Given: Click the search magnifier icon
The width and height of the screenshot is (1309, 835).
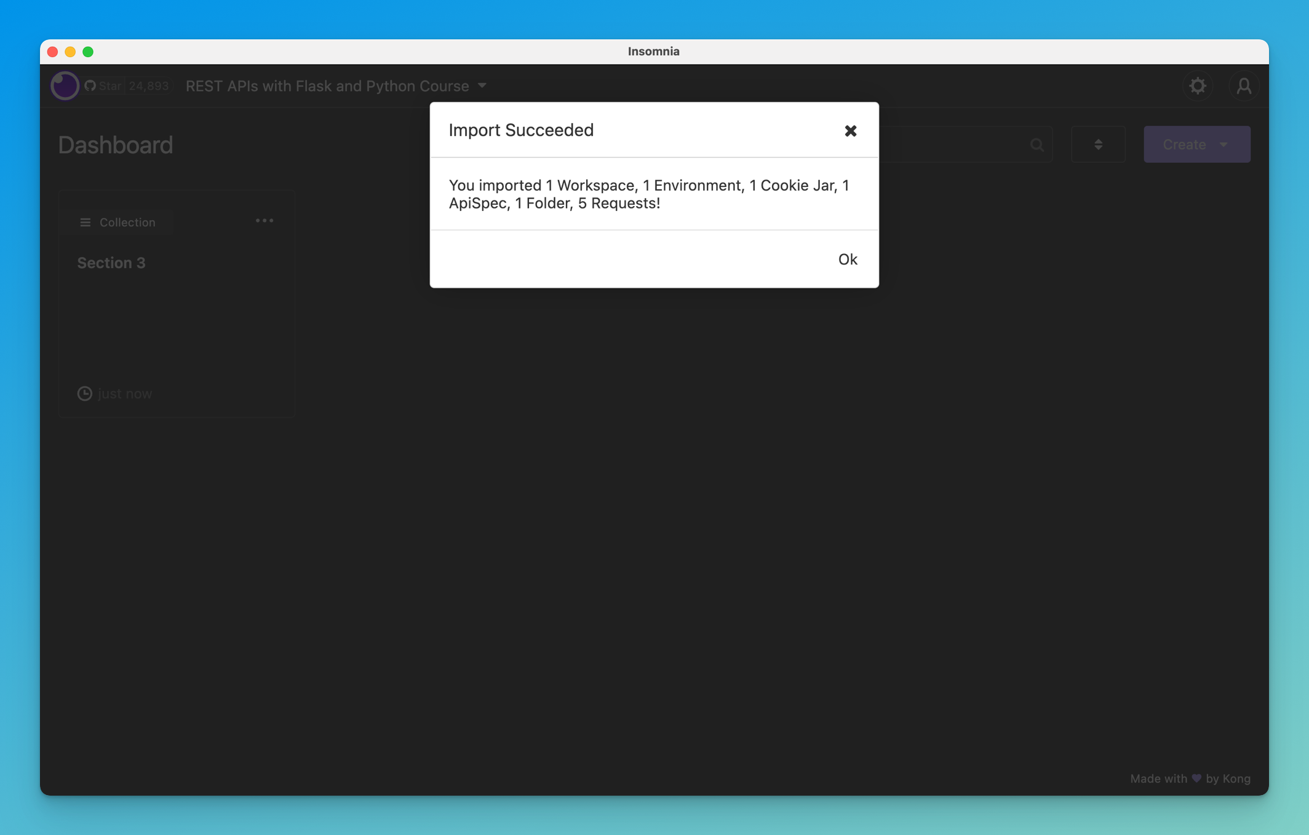Looking at the screenshot, I should click(1036, 144).
